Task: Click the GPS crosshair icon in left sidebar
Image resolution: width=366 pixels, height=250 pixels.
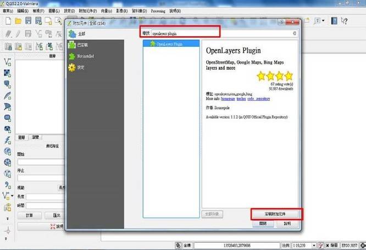Action: click(8, 231)
